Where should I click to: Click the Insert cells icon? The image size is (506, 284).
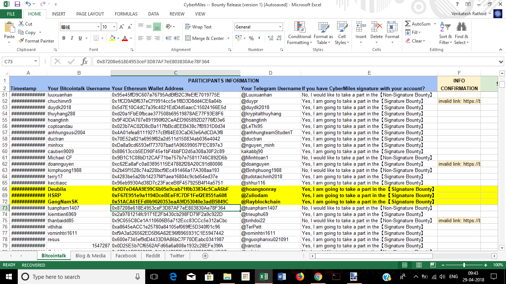coord(360,27)
